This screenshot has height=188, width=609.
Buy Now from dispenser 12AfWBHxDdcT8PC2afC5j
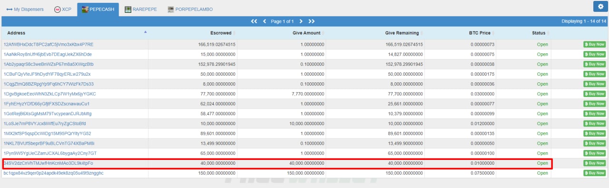[x=595, y=44]
